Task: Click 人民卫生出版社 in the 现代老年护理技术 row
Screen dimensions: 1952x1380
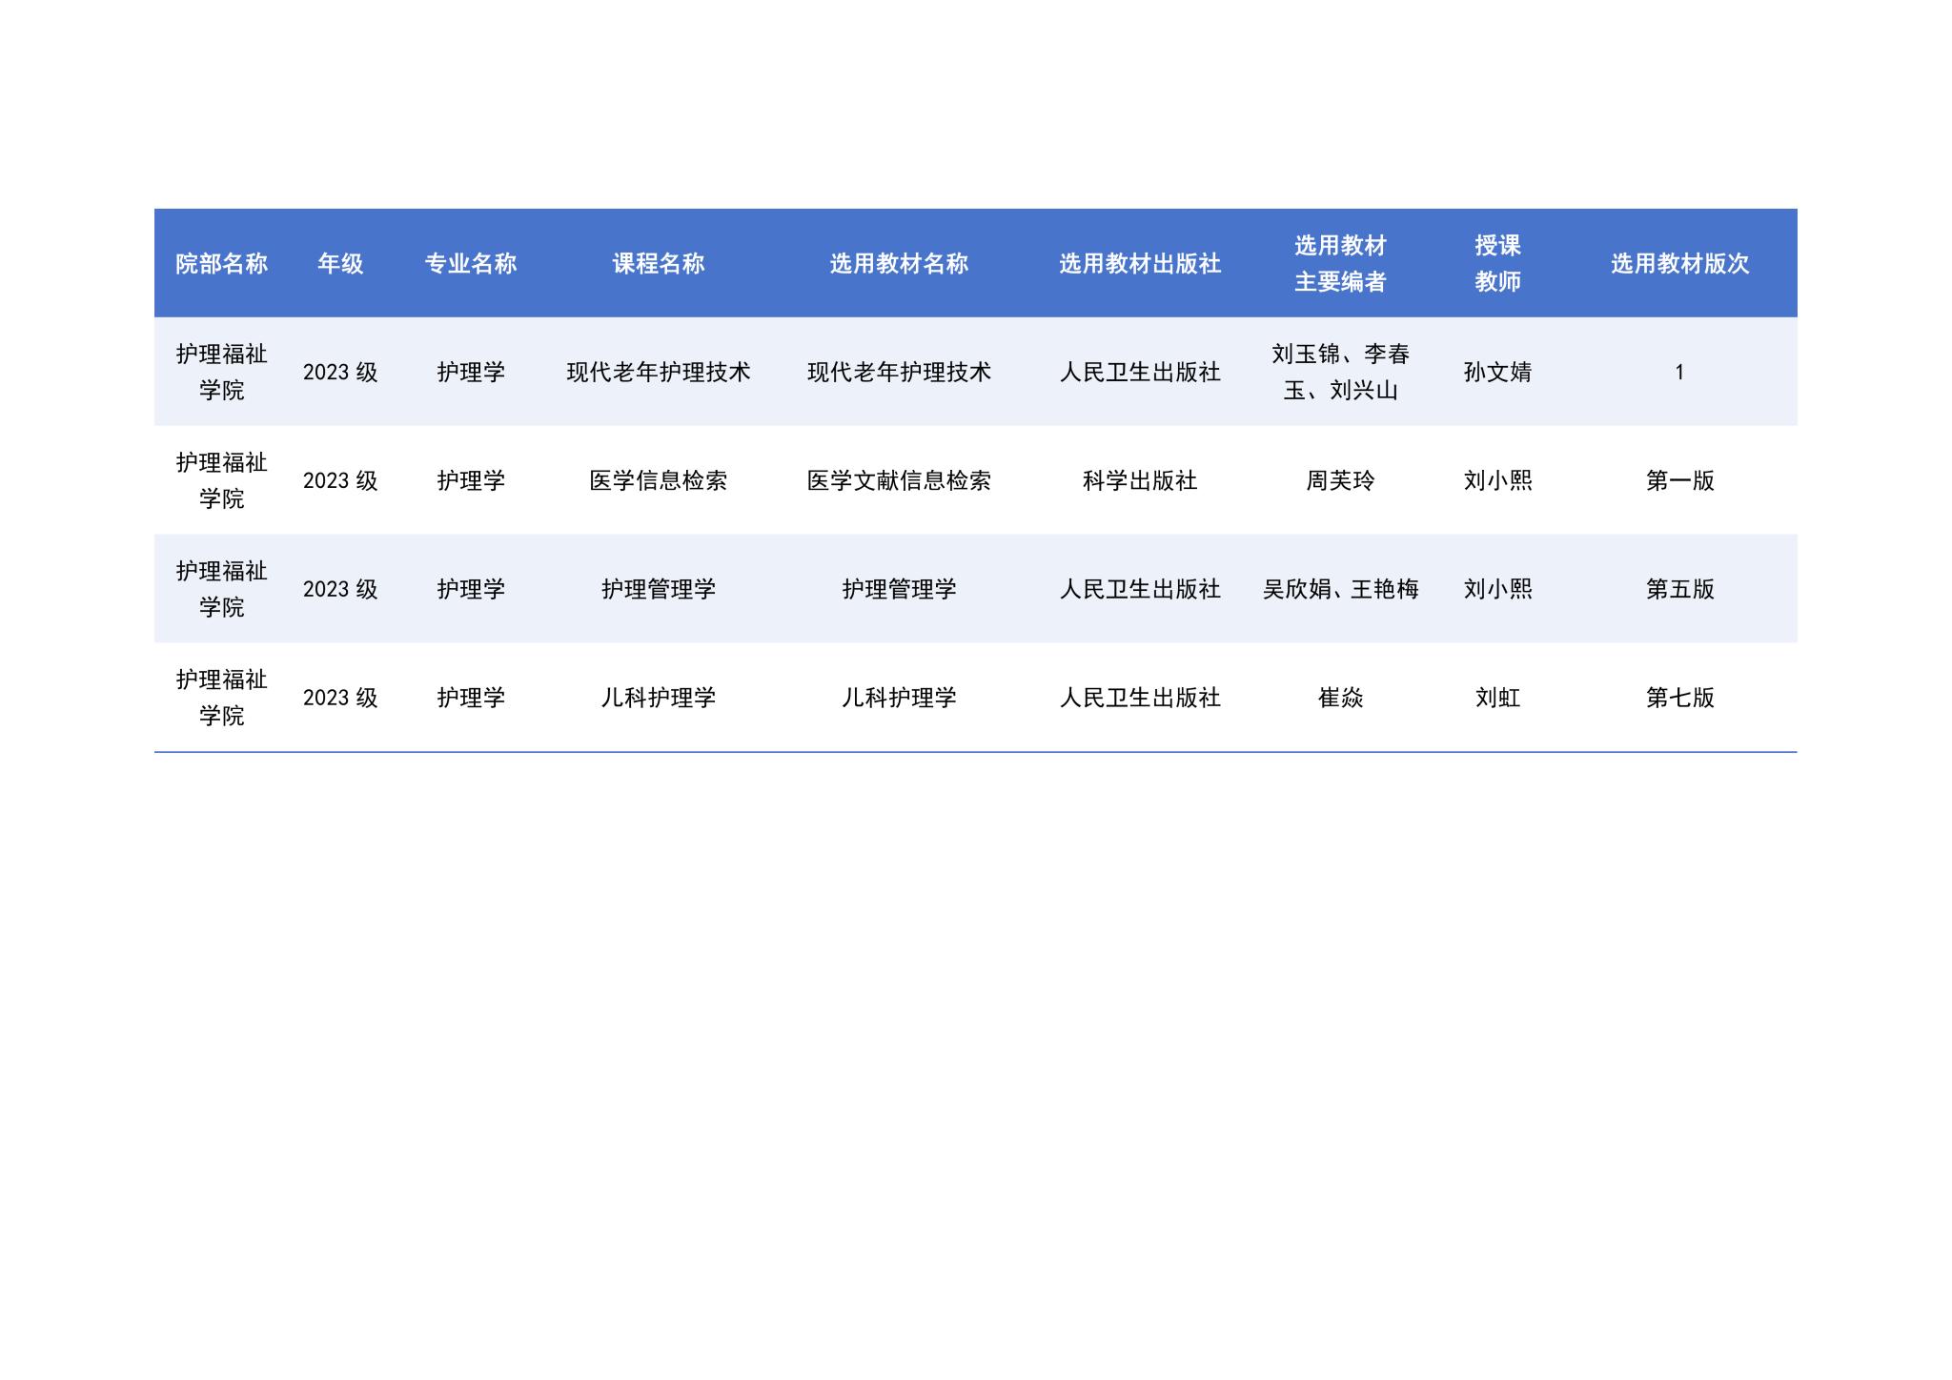Action: pyautogui.click(x=1140, y=373)
